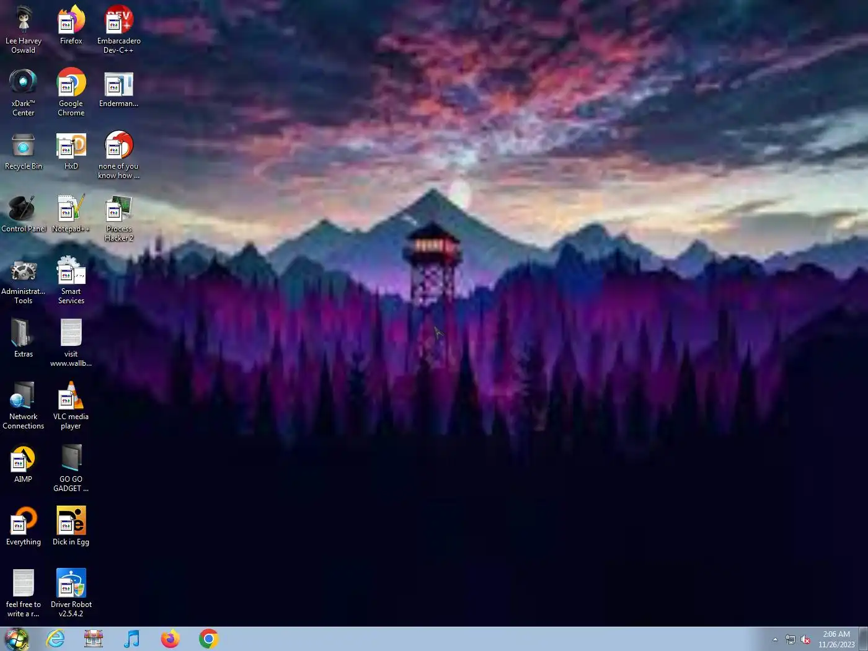Select the Administrative Tools icon
Viewport: 868px width, 651px height.
point(23,280)
